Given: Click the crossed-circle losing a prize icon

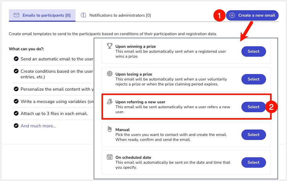Looking at the screenshot, I should [x=109, y=74].
